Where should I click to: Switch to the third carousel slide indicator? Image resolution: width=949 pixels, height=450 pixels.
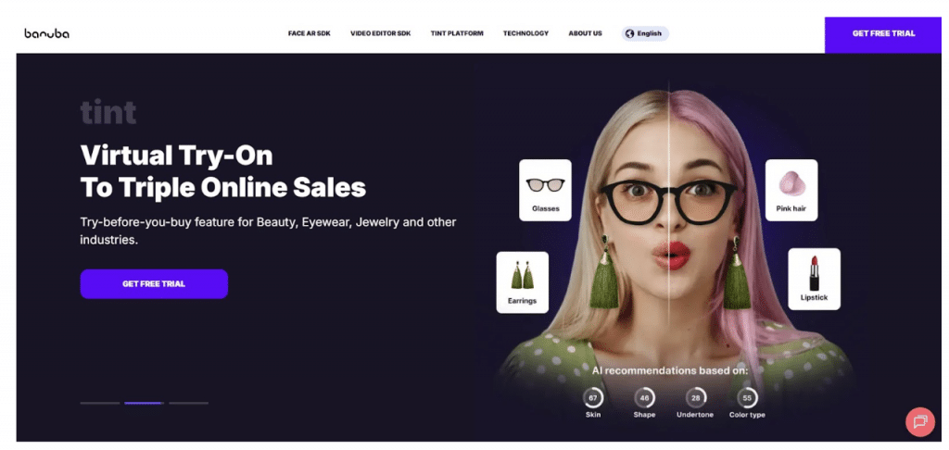tap(189, 403)
